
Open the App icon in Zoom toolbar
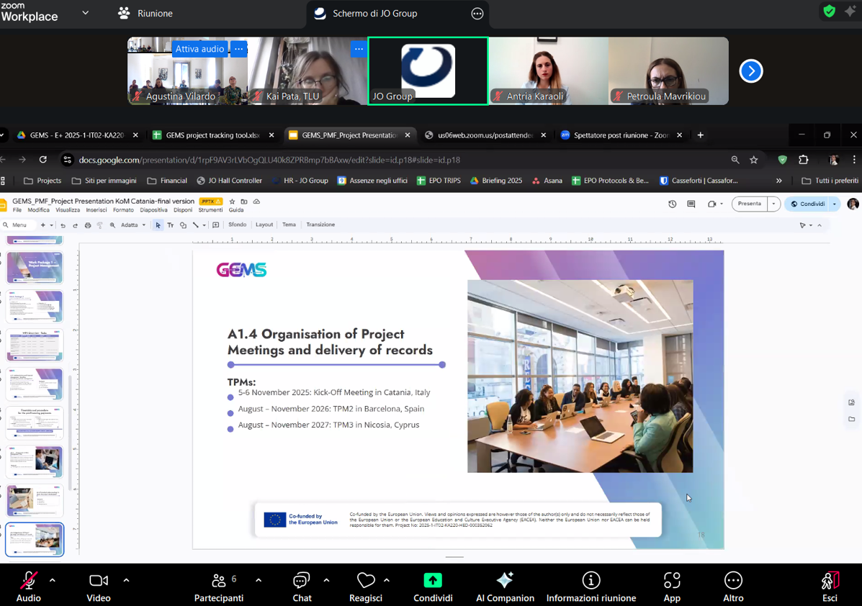(672, 581)
